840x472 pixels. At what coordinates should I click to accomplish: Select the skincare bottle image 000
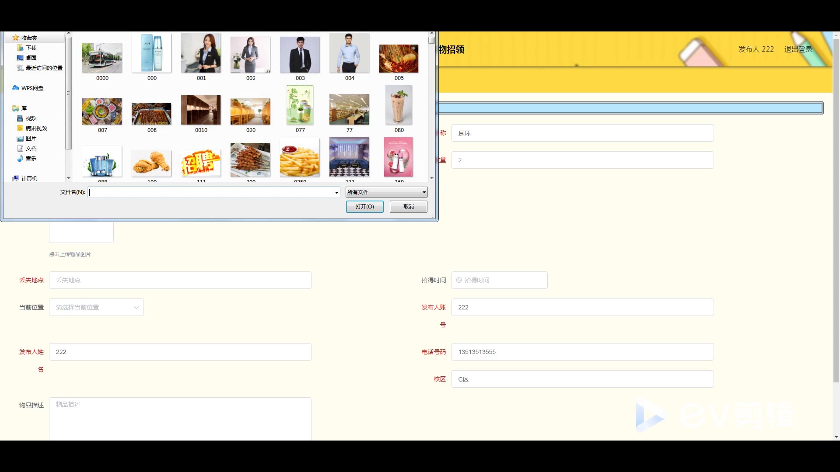[x=151, y=53]
